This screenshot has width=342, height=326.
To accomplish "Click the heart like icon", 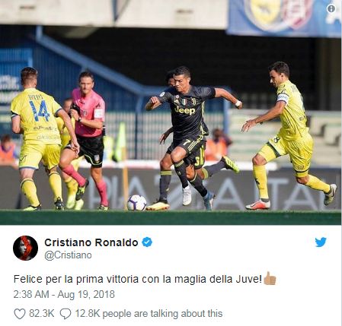I will click(x=20, y=314).
